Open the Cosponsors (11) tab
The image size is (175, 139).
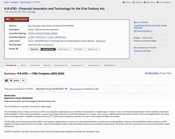77,65
